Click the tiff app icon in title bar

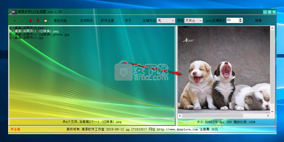(x=13, y=12)
